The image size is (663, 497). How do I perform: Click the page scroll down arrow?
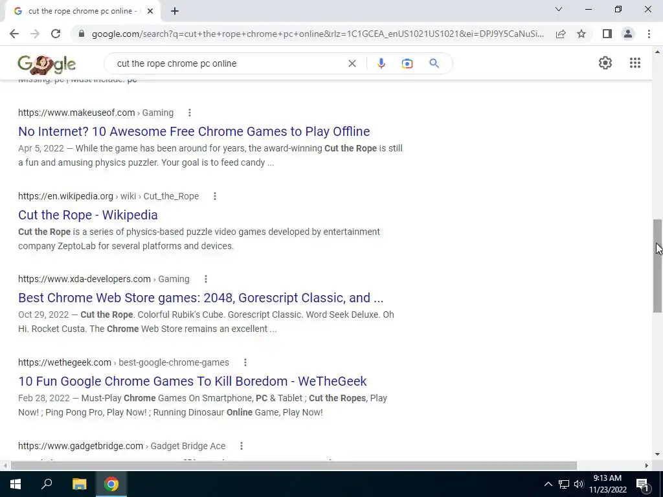(657, 454)
